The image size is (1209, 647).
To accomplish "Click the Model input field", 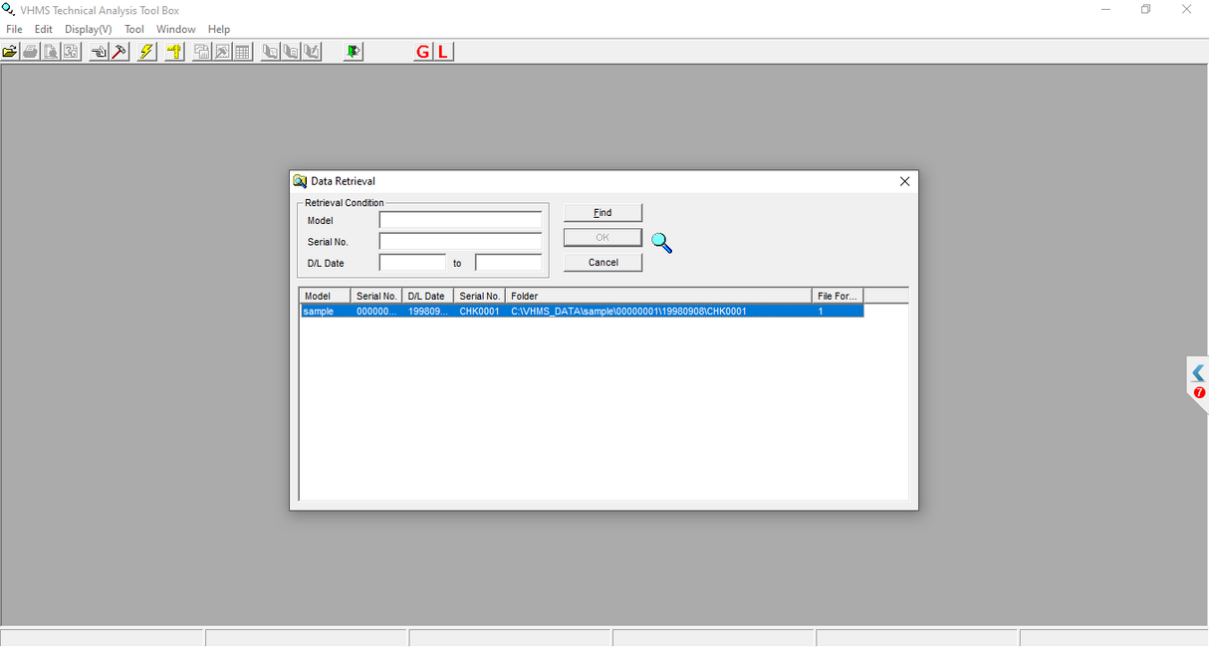I will click(460, 219).
